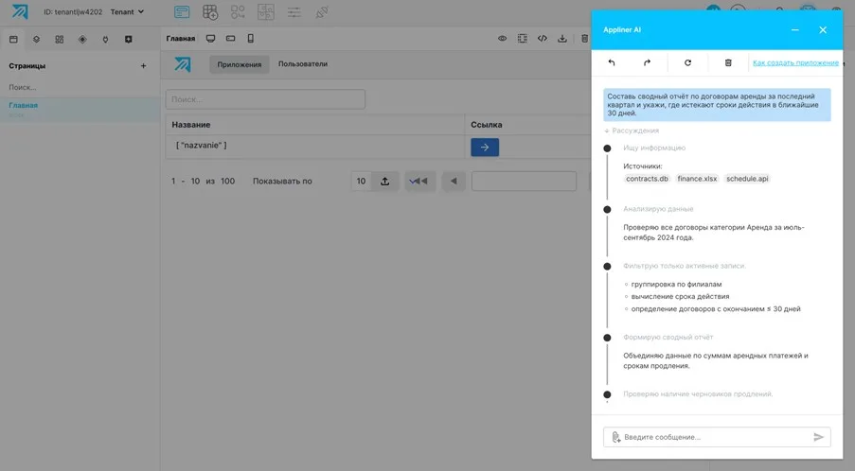The height and width of the screenshot is (471, 855).
Task: Click the page number input field
Action: click(x=524, y=182)
